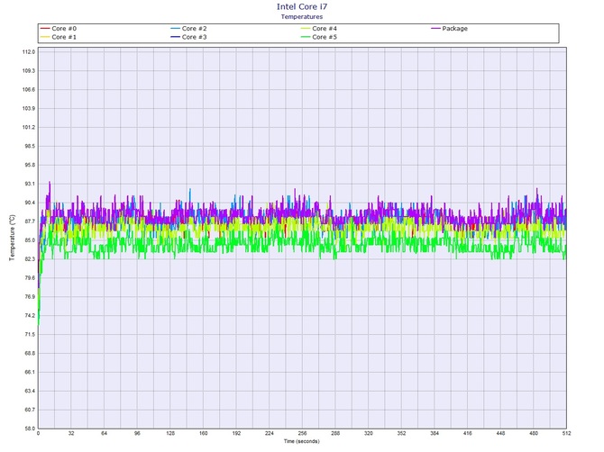
Task: Click the 71.5 y-axis value
Action: coord(30,335)
